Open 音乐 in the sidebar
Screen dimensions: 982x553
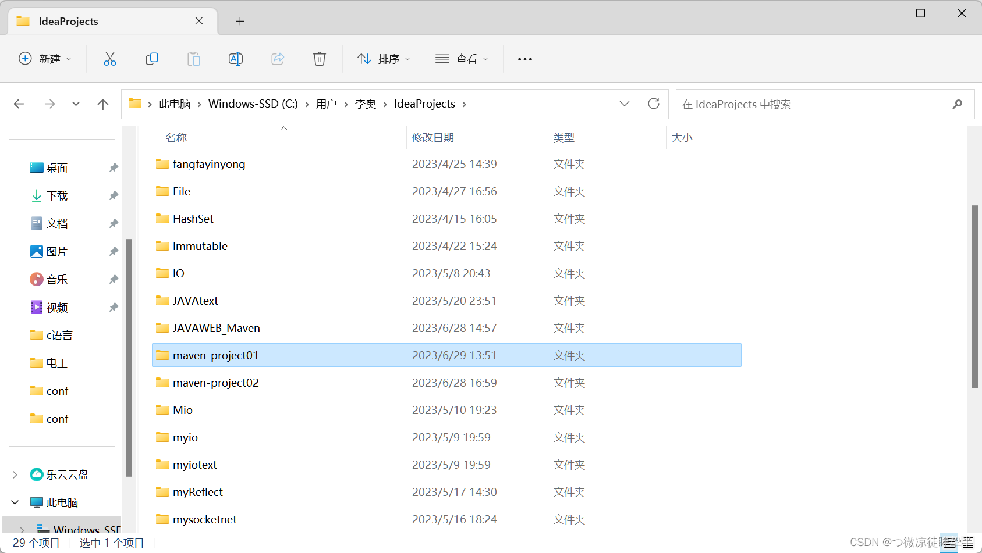[x=49, y=280]
